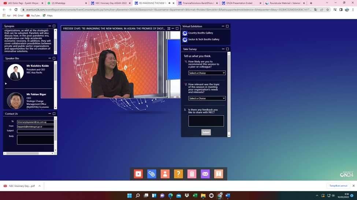
Task: Click the Country Booths Gallery icon
Action: tap(185, 33)
